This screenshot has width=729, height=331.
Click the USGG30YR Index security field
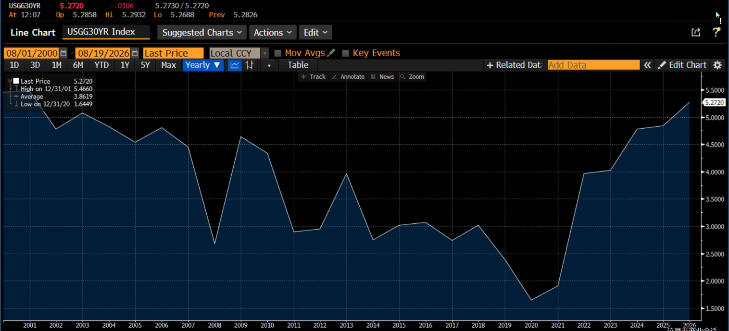point(106,32)
